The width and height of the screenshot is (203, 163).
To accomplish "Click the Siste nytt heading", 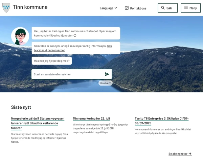I will pos(21,107).
